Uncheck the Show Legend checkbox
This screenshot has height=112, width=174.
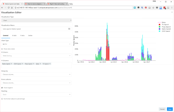(2, 88)
